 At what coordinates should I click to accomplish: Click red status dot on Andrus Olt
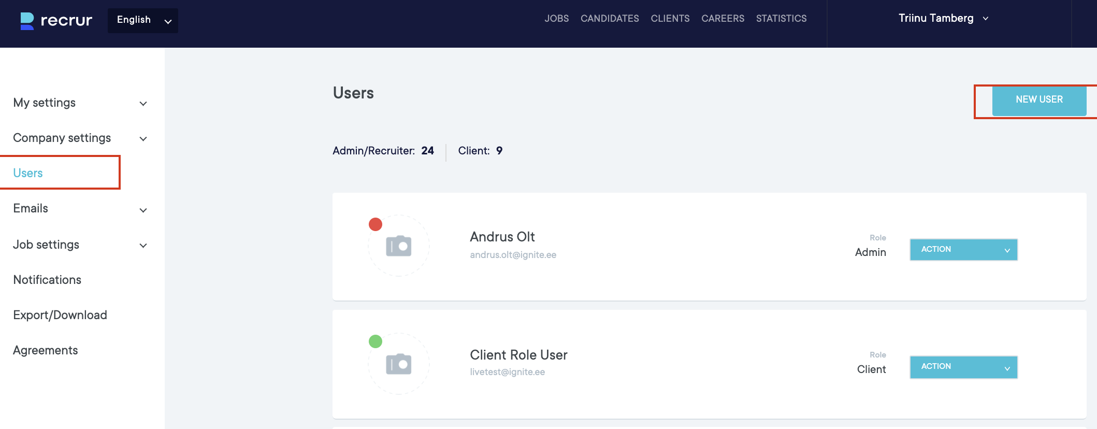coord(376,224)
